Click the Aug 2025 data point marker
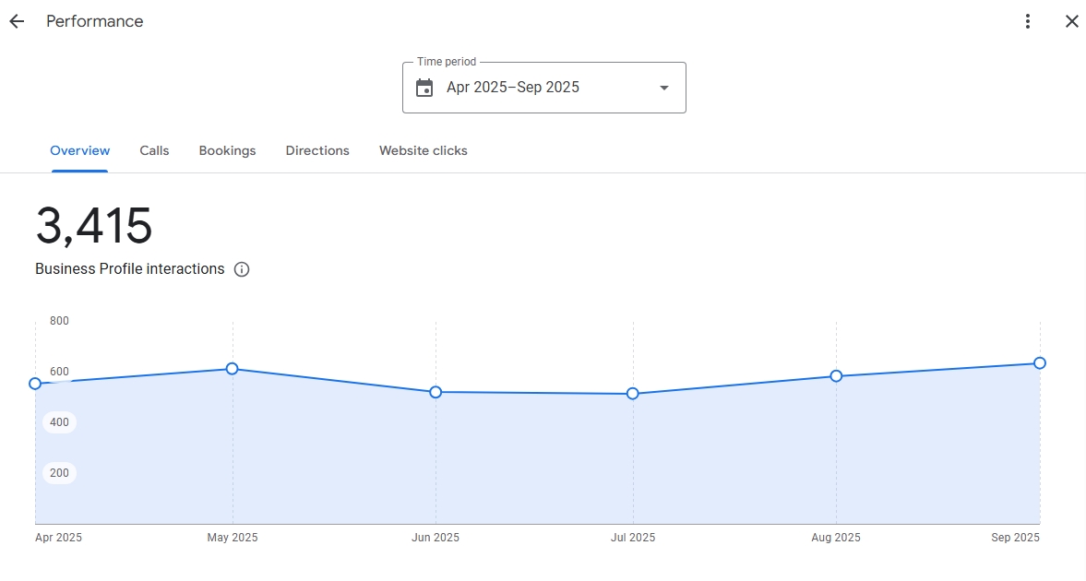Viewport: 1086px width, 581px height. click(x=836, y=376)
